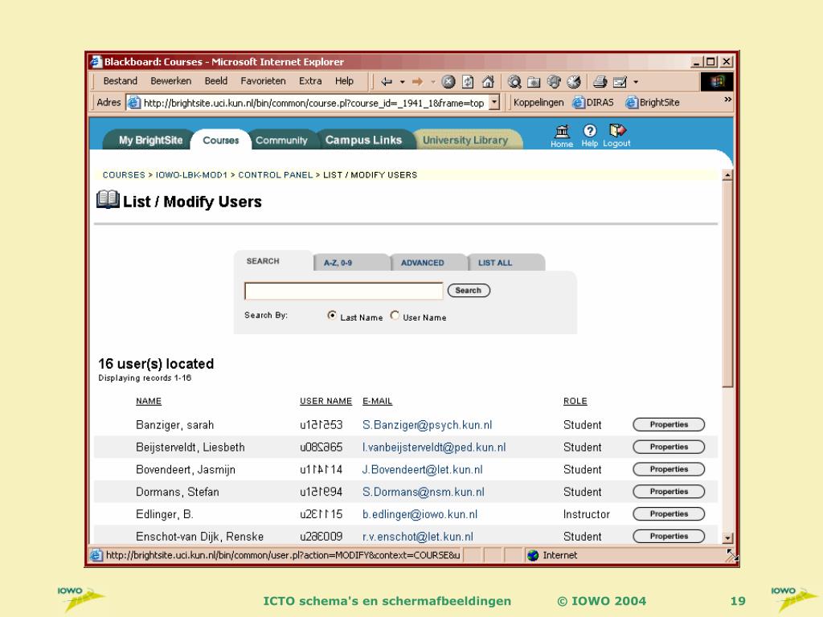Sort by ROLE column header
823x617 pixels.
click(x=575, y=401)
